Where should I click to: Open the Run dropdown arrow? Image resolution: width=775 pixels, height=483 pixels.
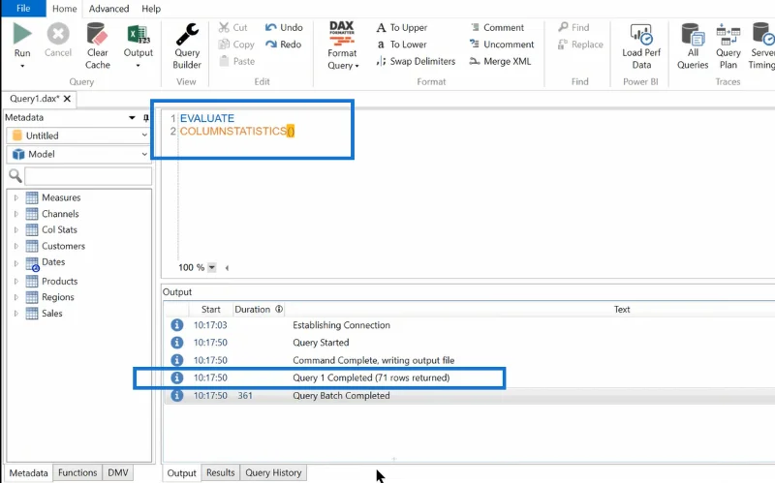pyautogui.click(x=22, y=66)
